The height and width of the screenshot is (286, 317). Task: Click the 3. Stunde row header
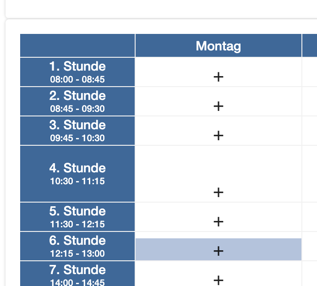pos(77,131)
